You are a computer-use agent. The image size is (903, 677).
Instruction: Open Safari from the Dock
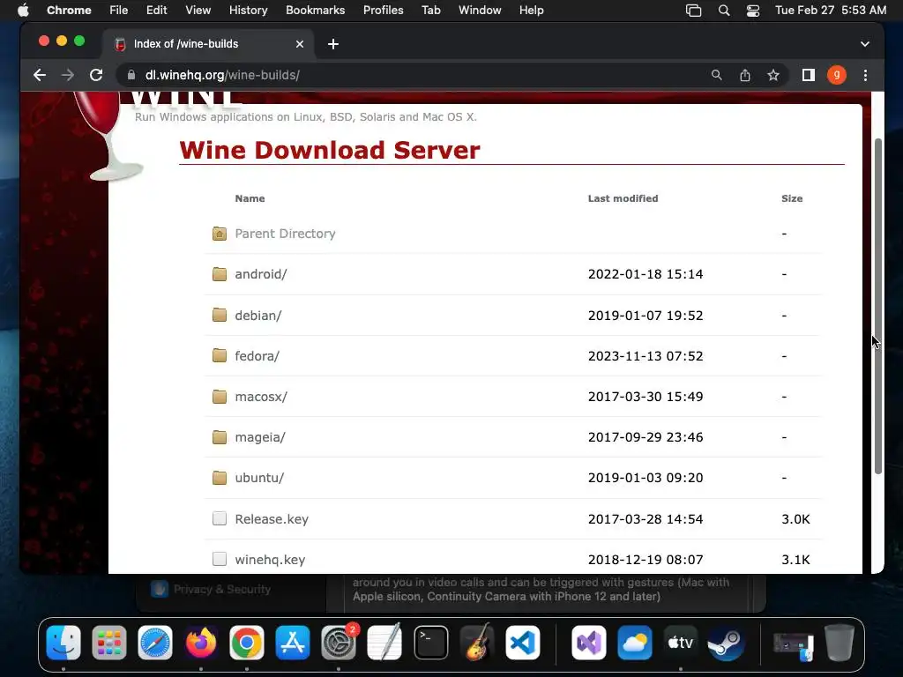155,643
